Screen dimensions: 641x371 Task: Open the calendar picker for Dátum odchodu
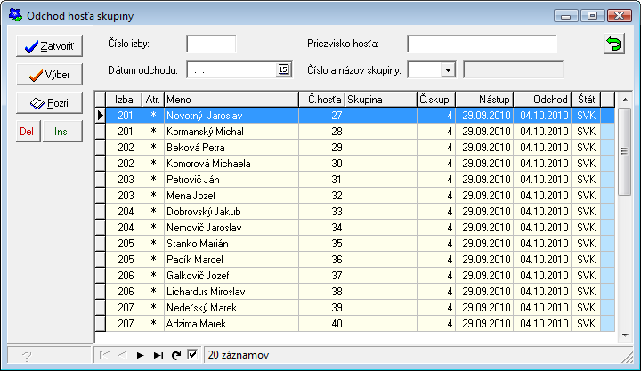coord(283,70)
